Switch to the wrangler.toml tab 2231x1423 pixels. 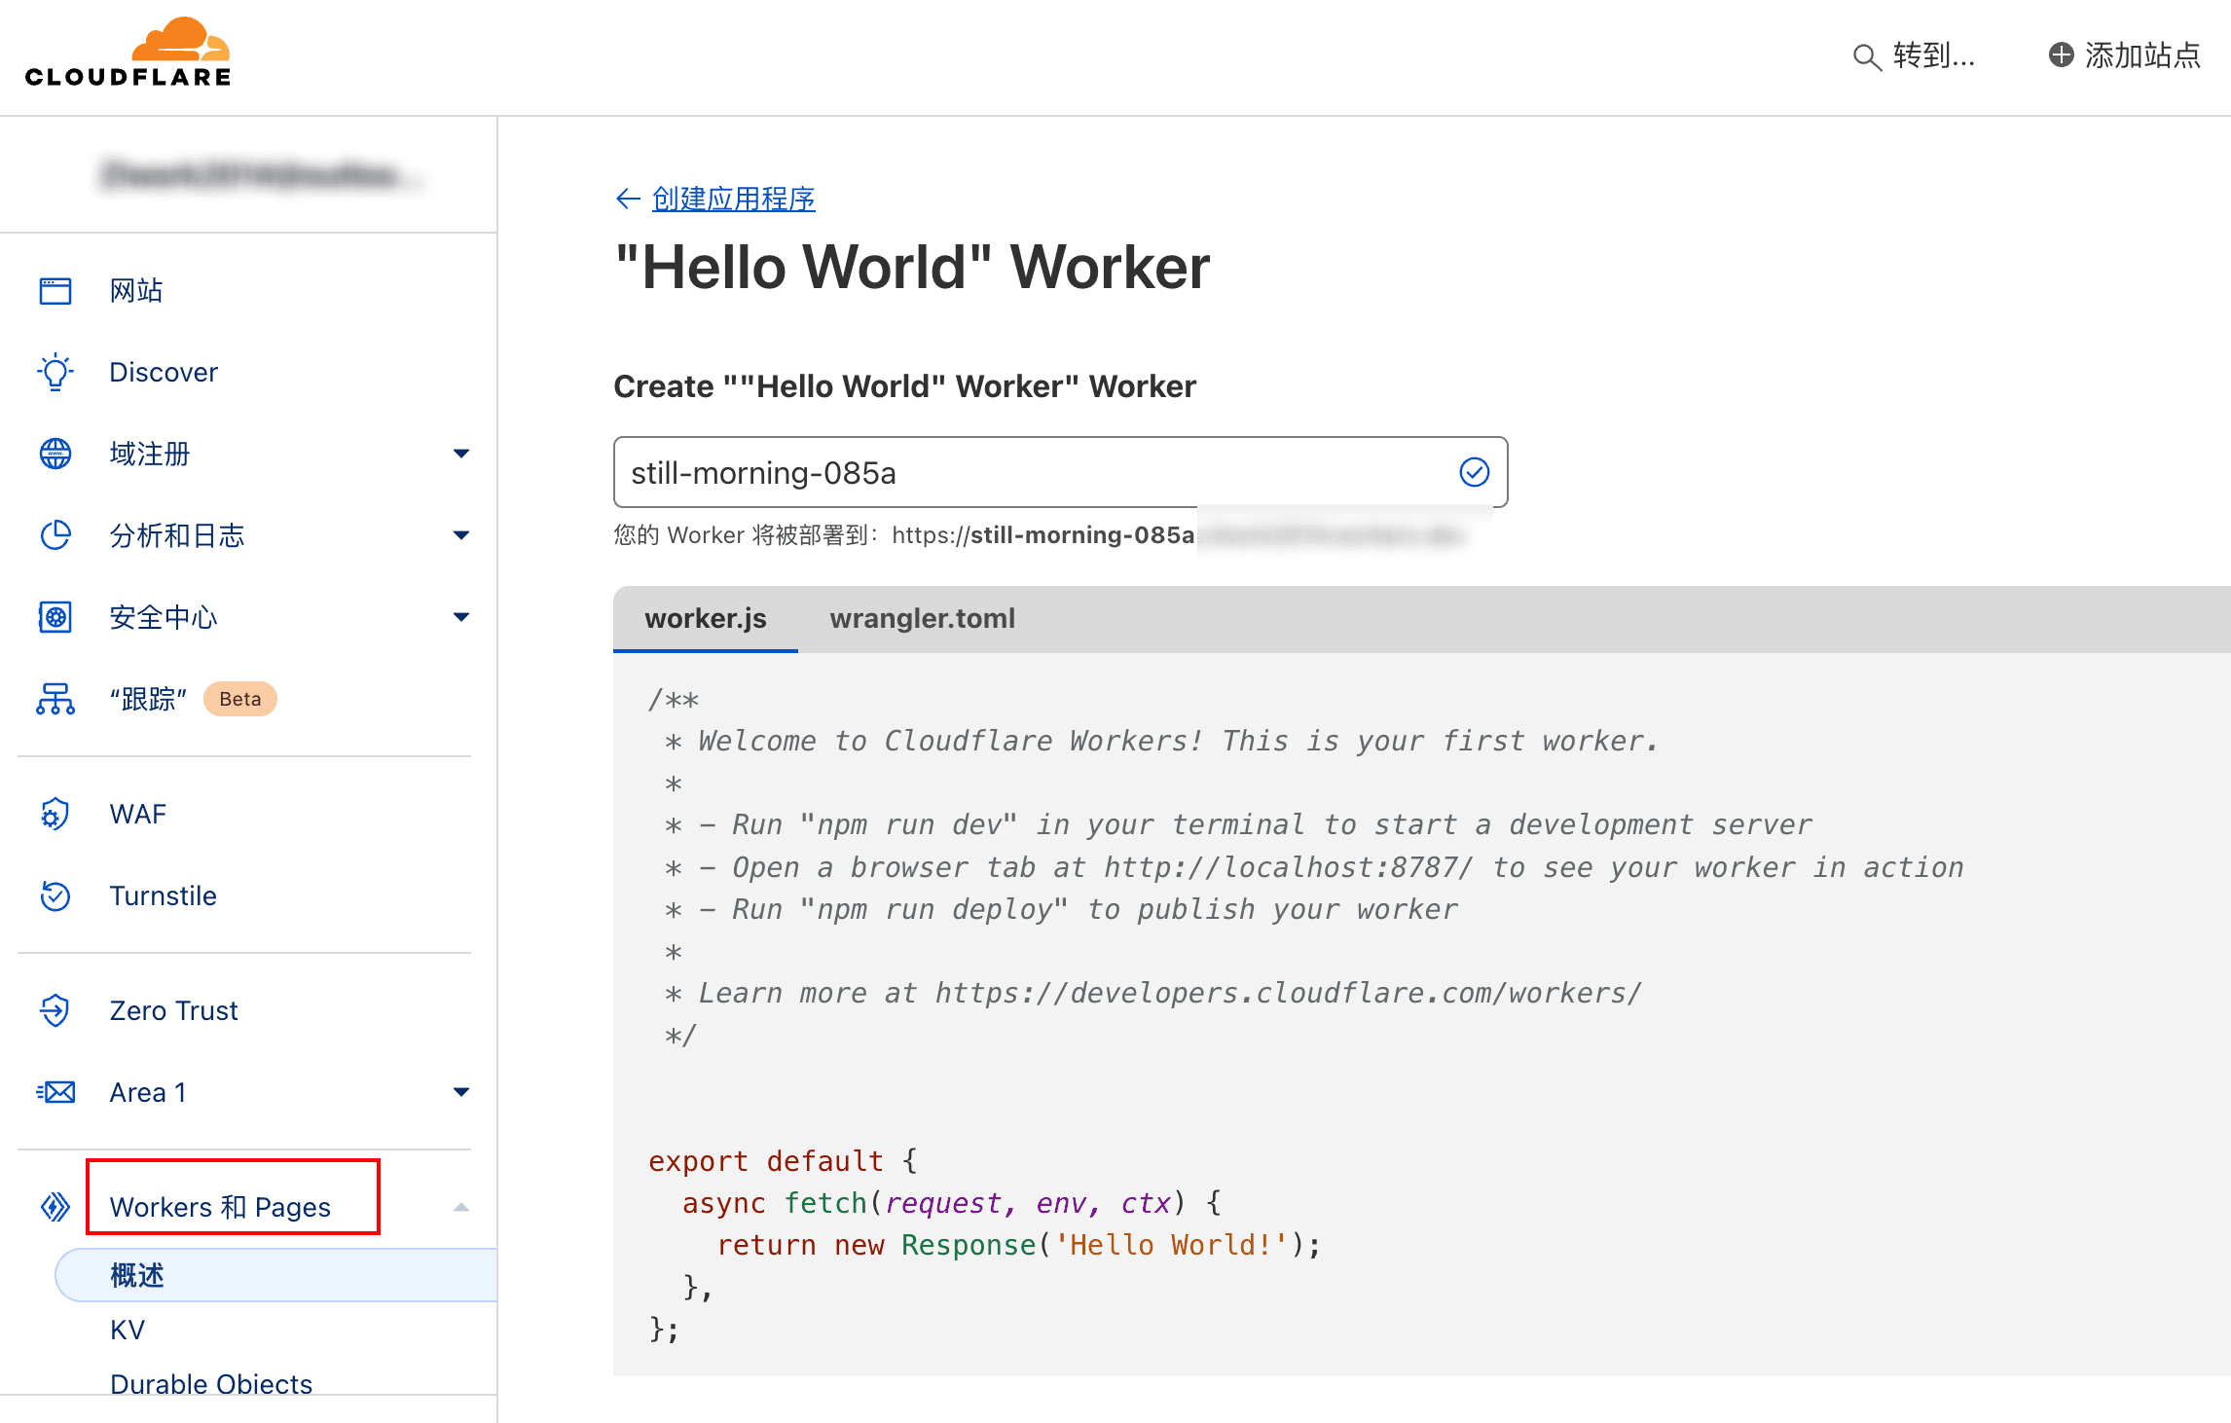pos(922,618)
